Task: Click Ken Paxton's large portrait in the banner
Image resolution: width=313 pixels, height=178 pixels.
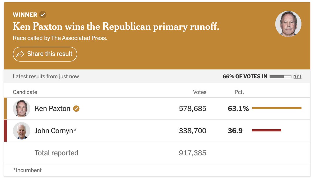Action: [288, 24]
